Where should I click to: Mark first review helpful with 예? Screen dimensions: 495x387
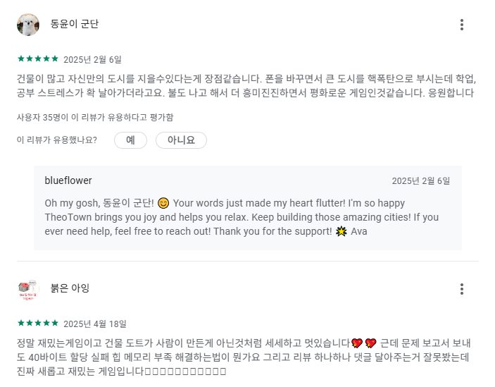pos(130,140)
